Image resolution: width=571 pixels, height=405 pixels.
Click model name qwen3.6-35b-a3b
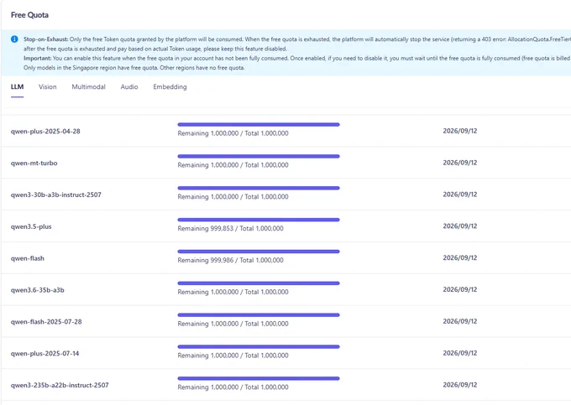[38, 290]
